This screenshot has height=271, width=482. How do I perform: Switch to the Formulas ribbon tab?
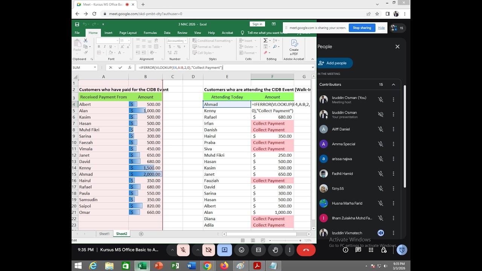coord(150,33)
